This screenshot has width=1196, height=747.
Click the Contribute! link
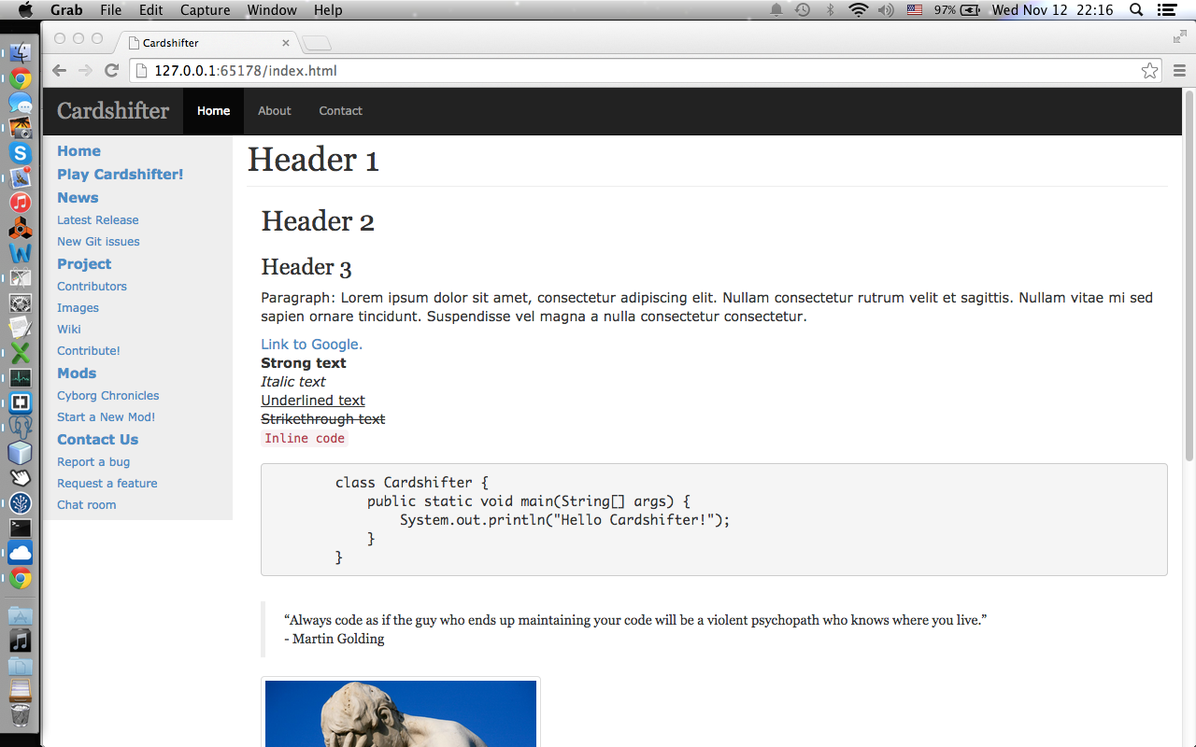[89, 351]
